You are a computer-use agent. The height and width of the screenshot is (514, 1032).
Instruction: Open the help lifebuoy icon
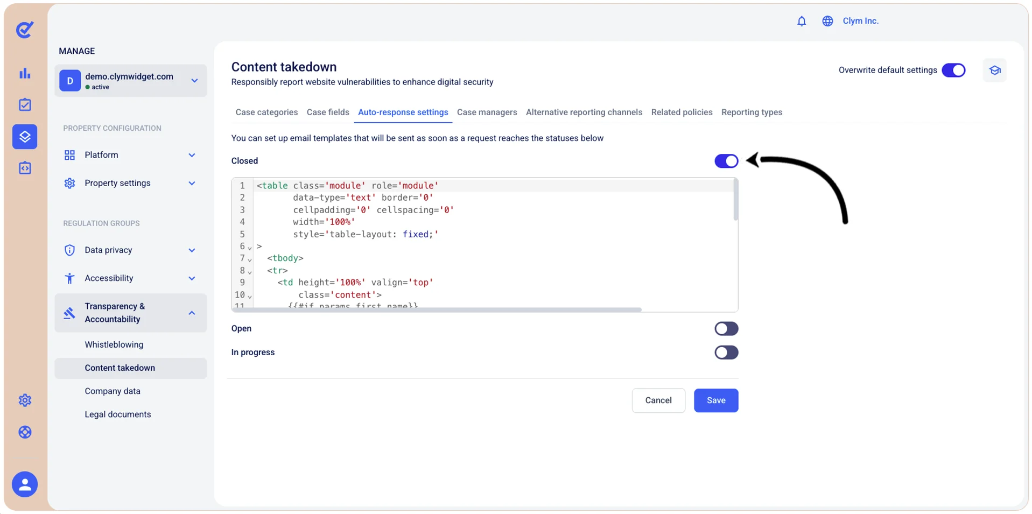pos(25,432)
